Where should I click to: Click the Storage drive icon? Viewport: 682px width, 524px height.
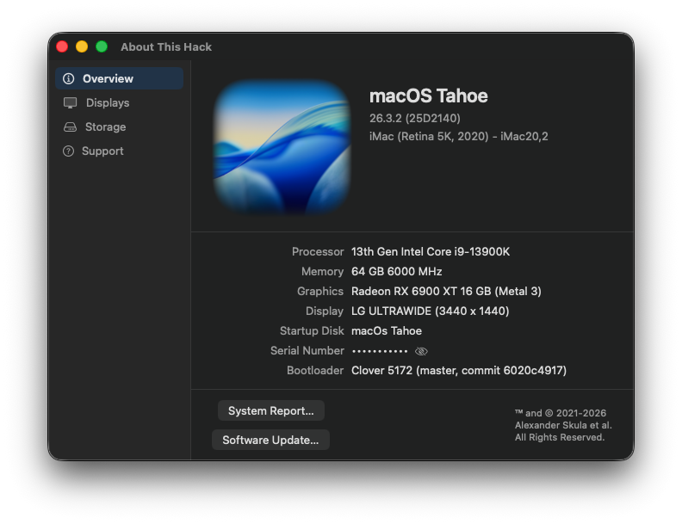[70, 126]
